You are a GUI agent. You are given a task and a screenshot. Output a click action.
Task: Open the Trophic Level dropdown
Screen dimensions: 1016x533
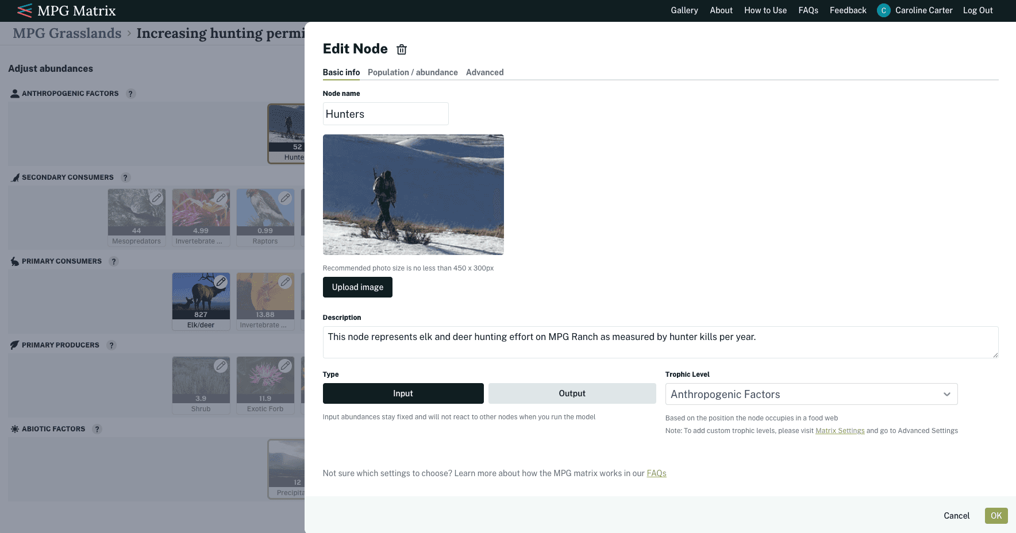811,394
